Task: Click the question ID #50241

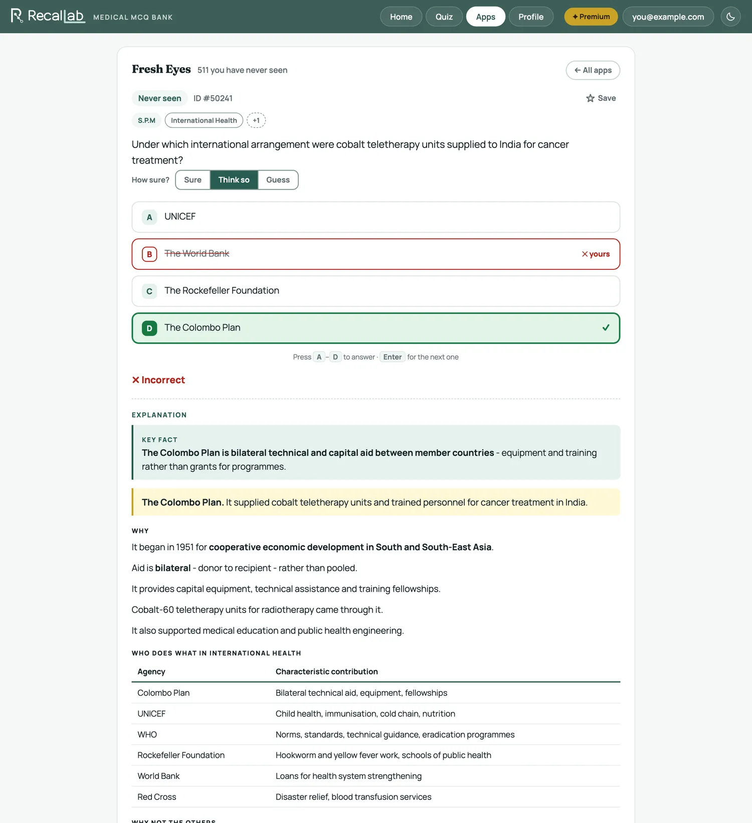Action: point(213,98)
